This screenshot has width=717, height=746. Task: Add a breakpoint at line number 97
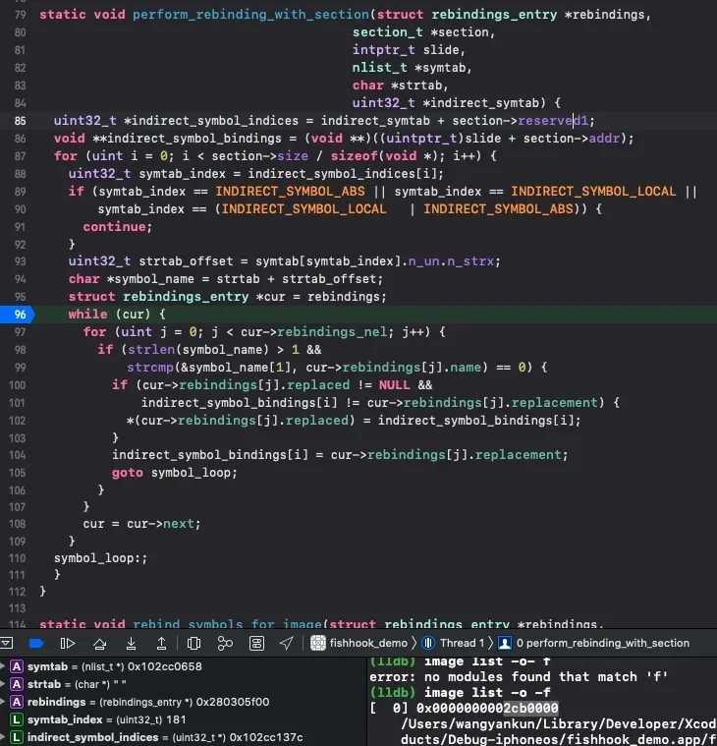pos(20,332)
